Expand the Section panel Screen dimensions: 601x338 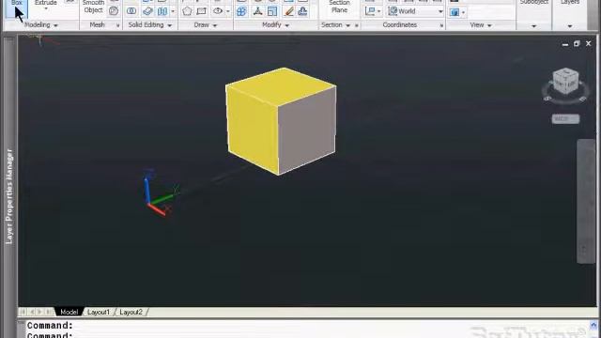(336, 25)
